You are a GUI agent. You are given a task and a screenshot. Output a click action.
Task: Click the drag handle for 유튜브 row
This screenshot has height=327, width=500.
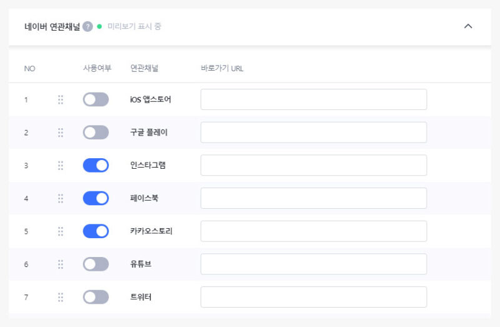tap(61, 264)
